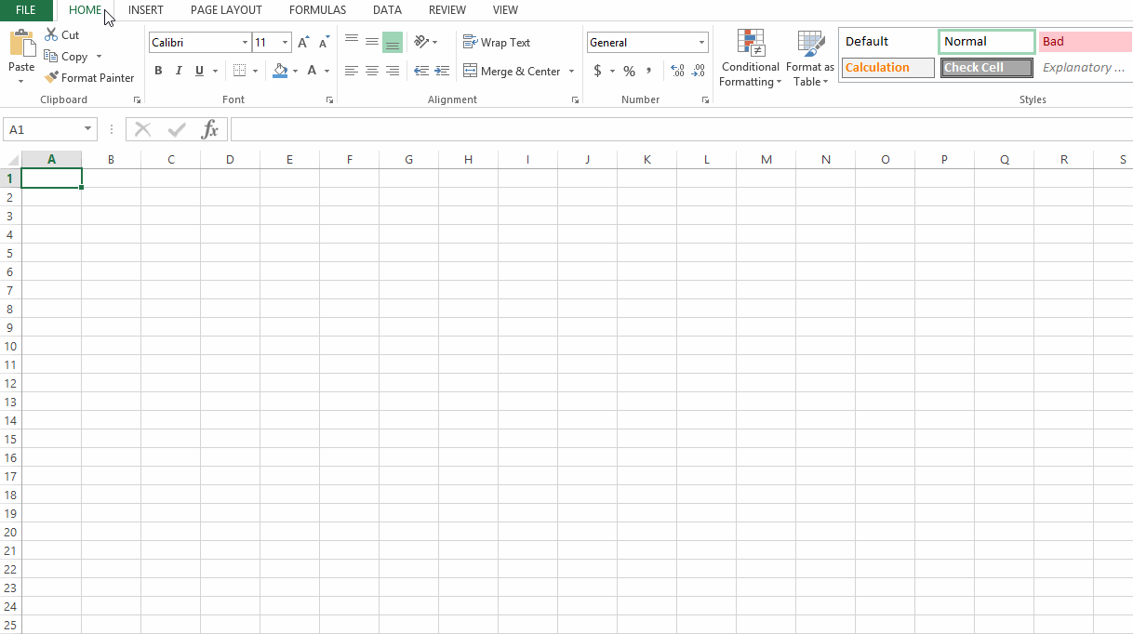This screenshot has width=1133, height=634.
Task: Switch to the FORMULAS ribbon tab
Action: [x=317, y=10]
